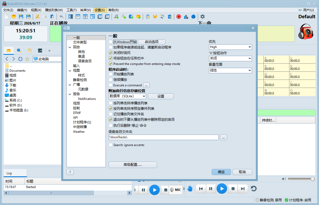
Task: Click the cut scissors icon in toolbar
Action: 37,17
